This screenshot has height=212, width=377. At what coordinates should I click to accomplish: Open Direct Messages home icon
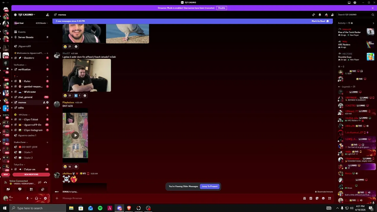coord(6,9)
